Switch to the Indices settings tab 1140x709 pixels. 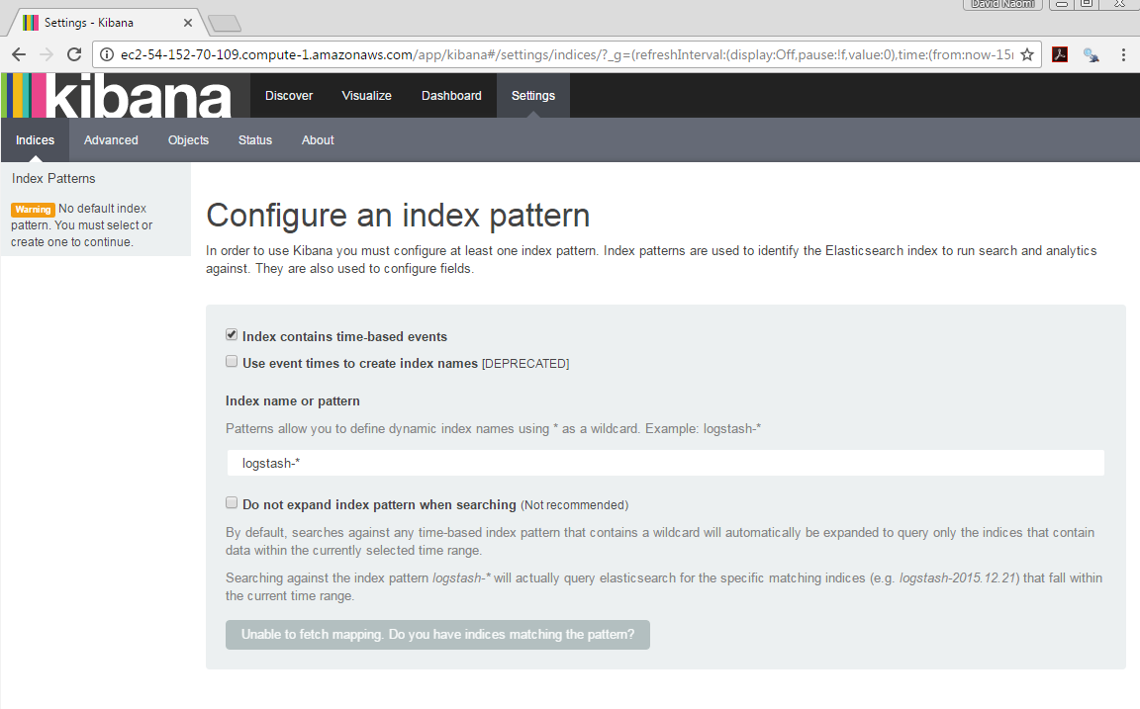tap(35, 140)
